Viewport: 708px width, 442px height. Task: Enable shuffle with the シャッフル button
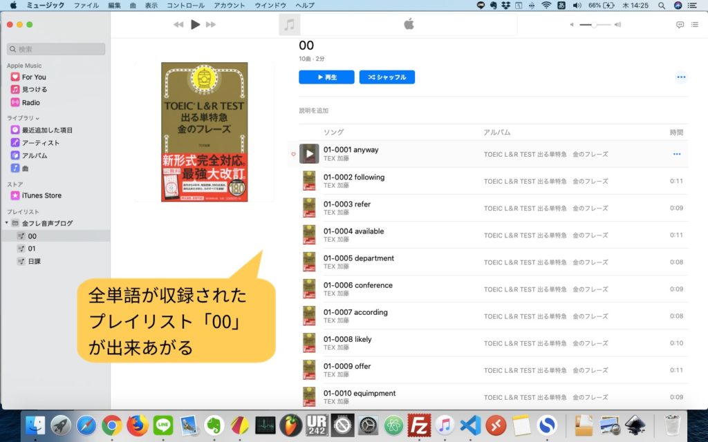coord(386,77)
